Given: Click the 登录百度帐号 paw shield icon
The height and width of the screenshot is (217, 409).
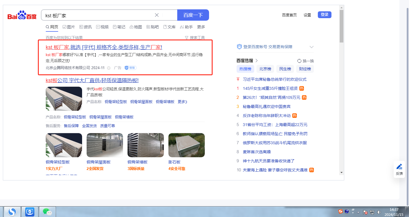Looking at the screenshot, I should [x=239, y=47].
